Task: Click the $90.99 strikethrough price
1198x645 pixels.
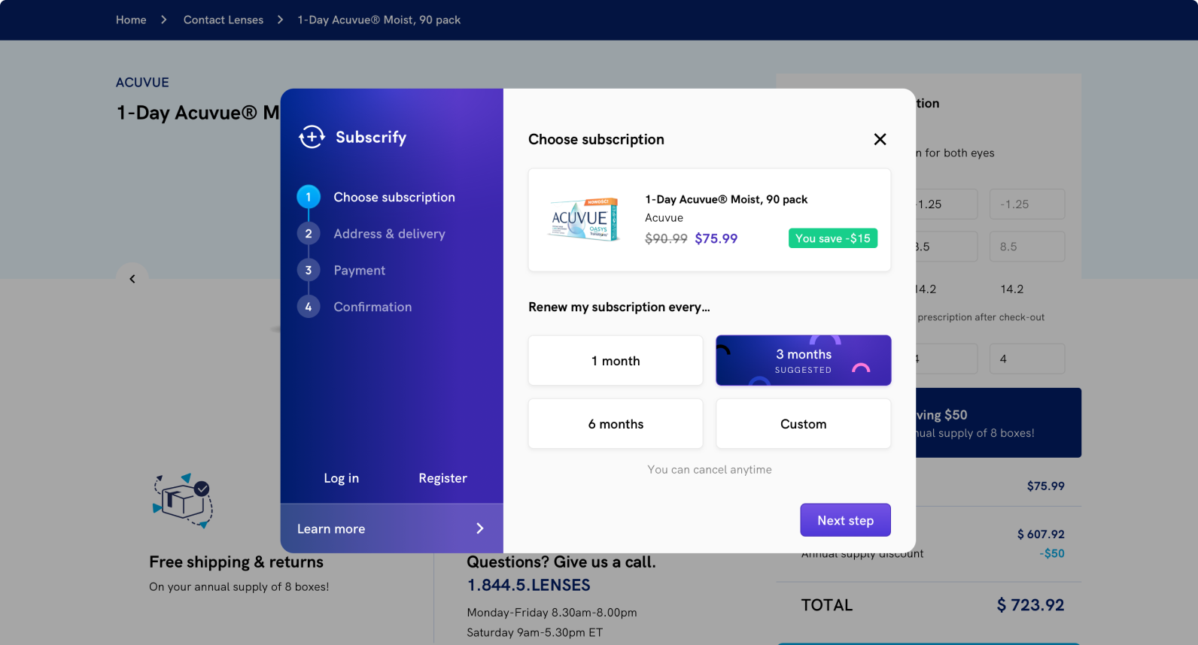Action: (x=666, y=238)
